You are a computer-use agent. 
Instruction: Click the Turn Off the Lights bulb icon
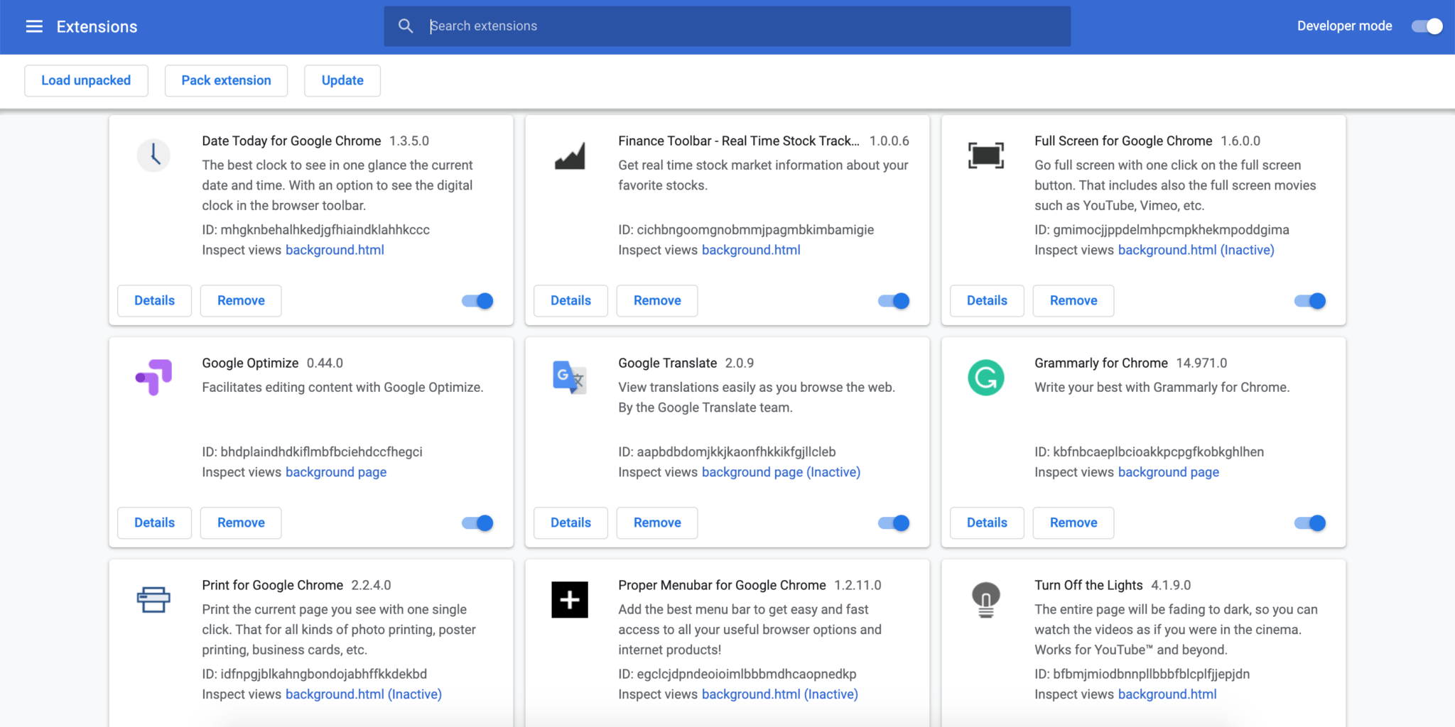986,599
